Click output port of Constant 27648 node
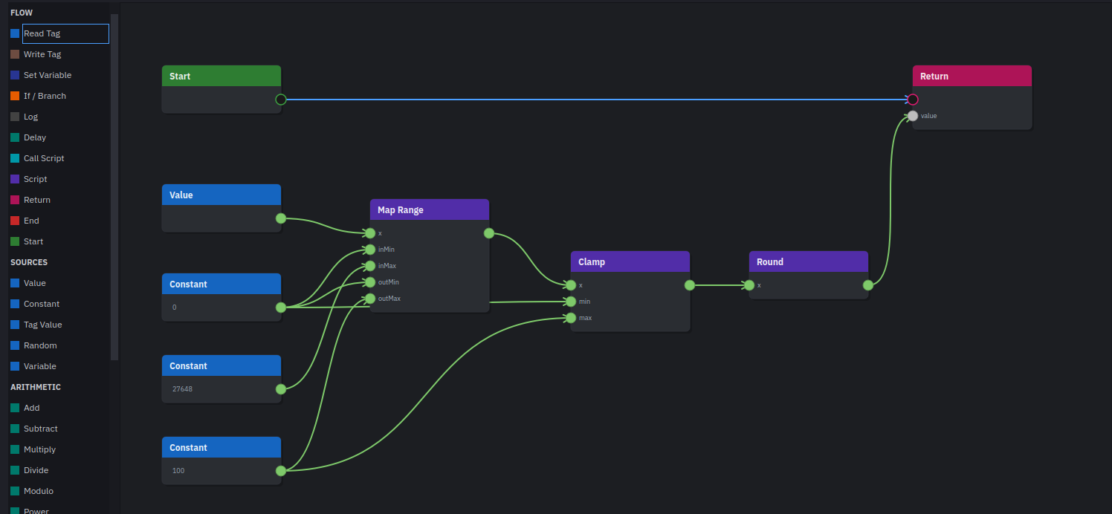 click(x=281, y=389)
